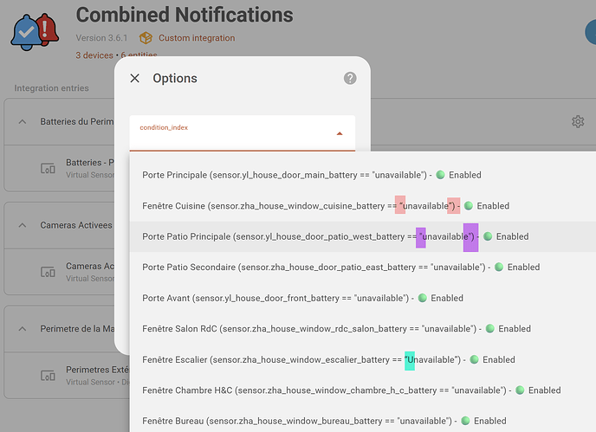Screen dimensions: 596x432
Task: Collapse the condition_index dropdown arrow
Action: tap(340, 134)
